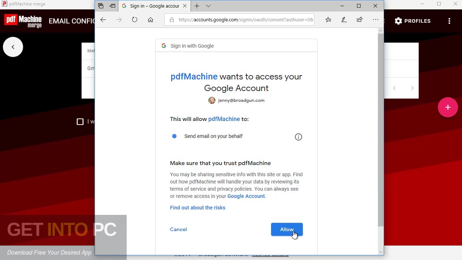Maximize the browser window
462x260 pixels.
point(359,6)
